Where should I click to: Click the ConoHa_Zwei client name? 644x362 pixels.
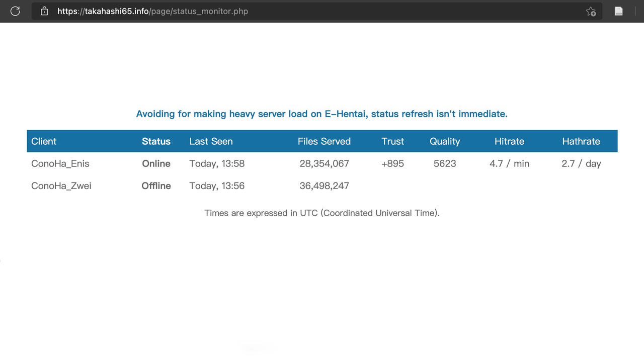tap(61, 186)
